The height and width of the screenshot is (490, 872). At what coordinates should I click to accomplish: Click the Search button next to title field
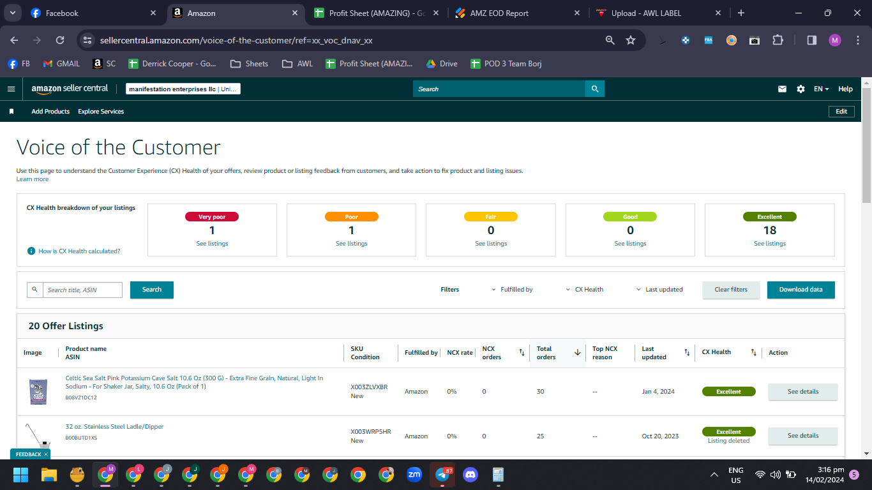152,290
